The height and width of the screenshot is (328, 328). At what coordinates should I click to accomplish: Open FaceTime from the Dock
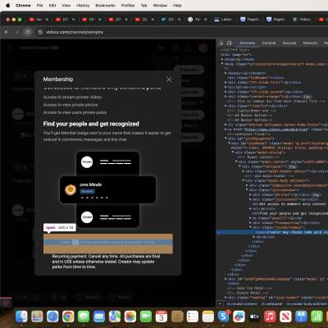[146, 317]
